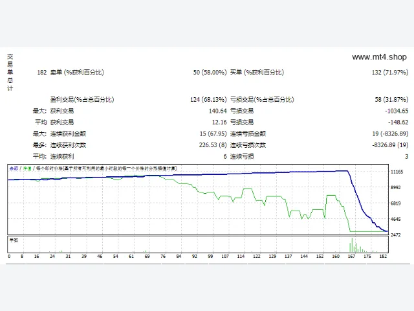Select the average loss trade value -148.62
This screenshot has height=311, width=414.
click(398, 122)
